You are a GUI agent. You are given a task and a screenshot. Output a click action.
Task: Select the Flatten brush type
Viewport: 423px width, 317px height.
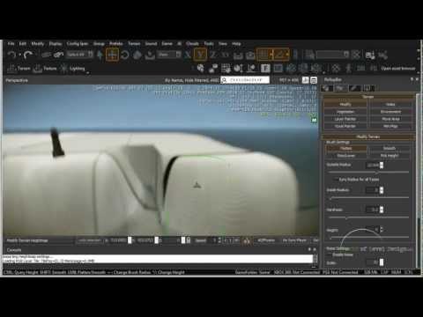tap(346, 148)
